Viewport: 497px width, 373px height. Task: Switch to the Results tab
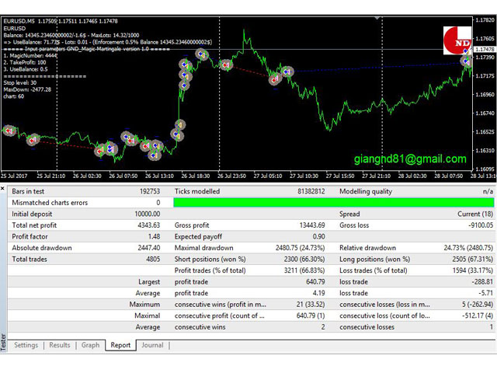(x=60, y=345)
